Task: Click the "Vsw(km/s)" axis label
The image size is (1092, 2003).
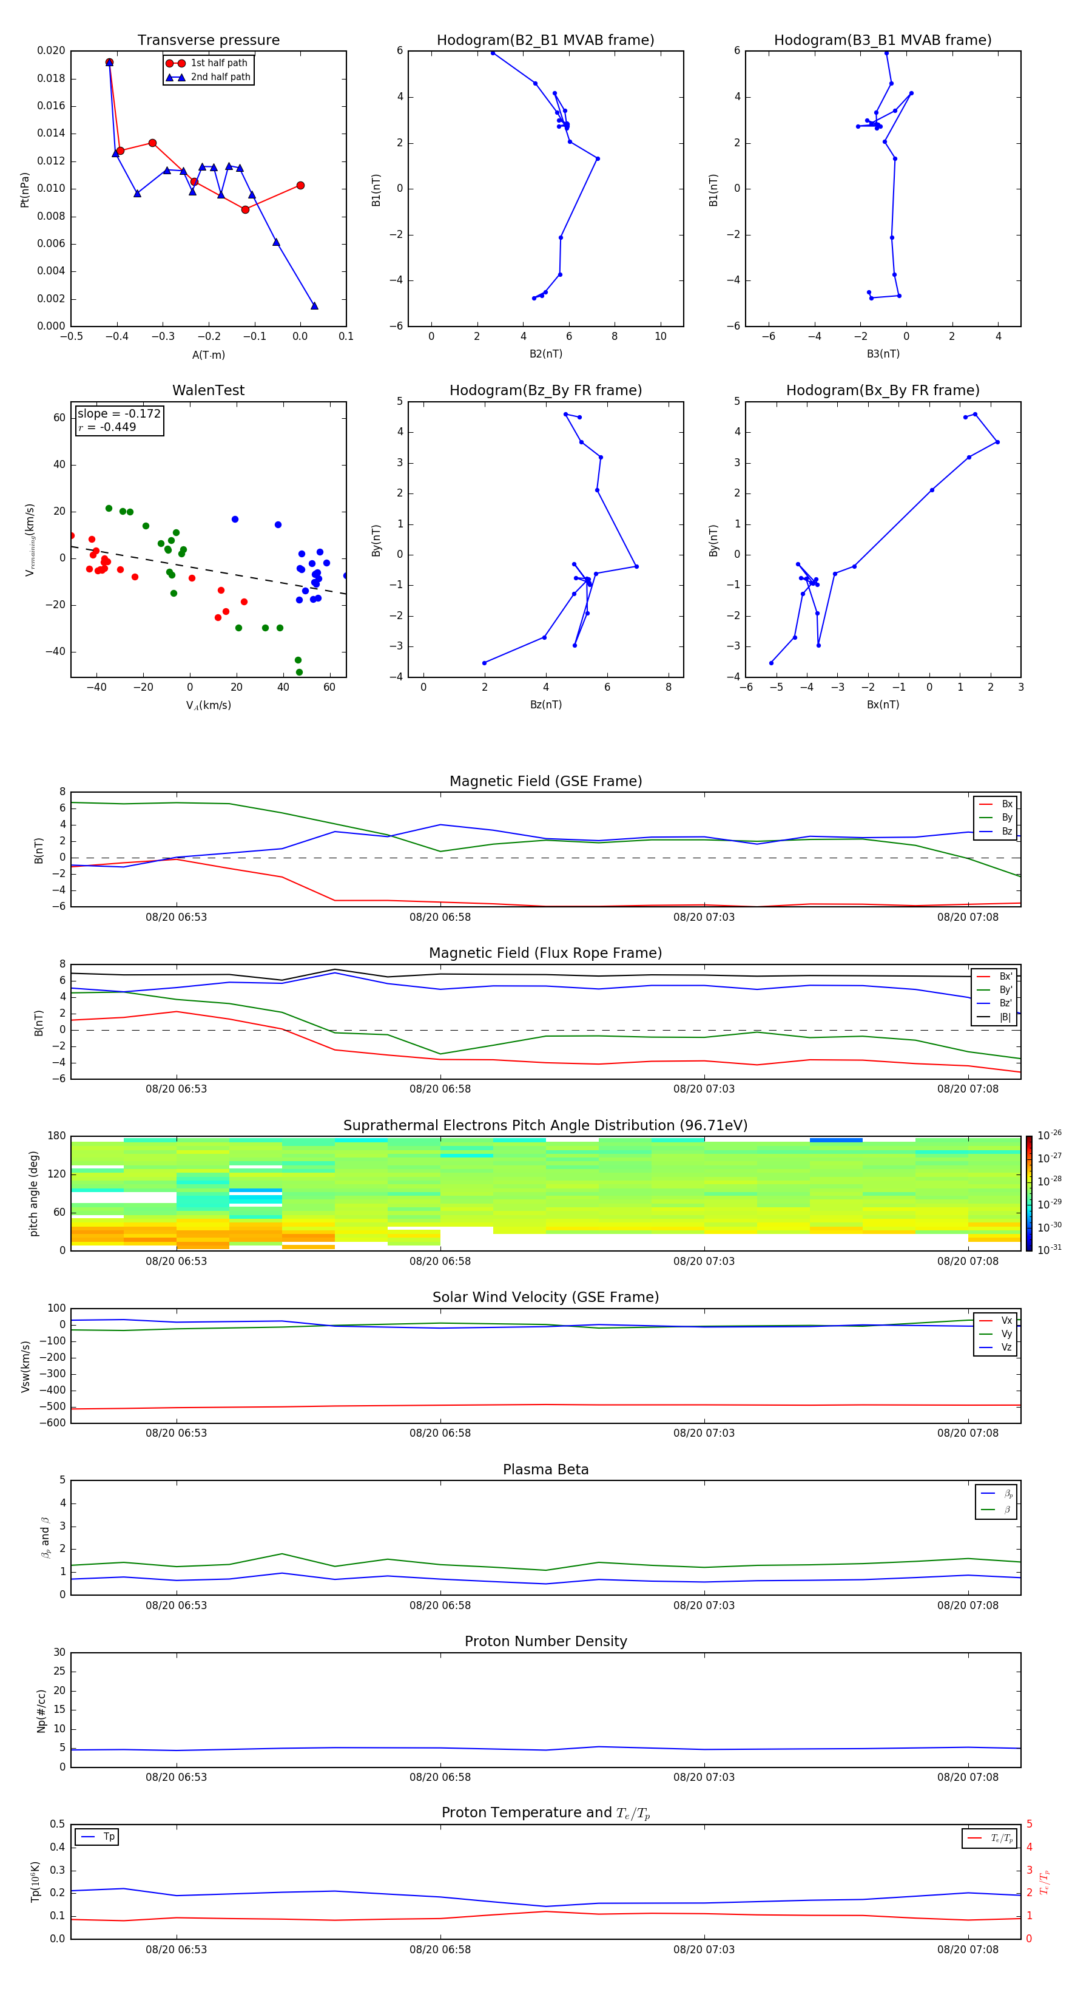Action: click(25, 1366)
